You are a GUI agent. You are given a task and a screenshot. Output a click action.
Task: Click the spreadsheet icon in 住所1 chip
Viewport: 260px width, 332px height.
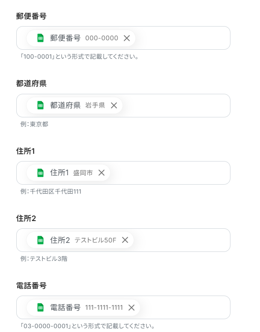[x=41, y=173]
